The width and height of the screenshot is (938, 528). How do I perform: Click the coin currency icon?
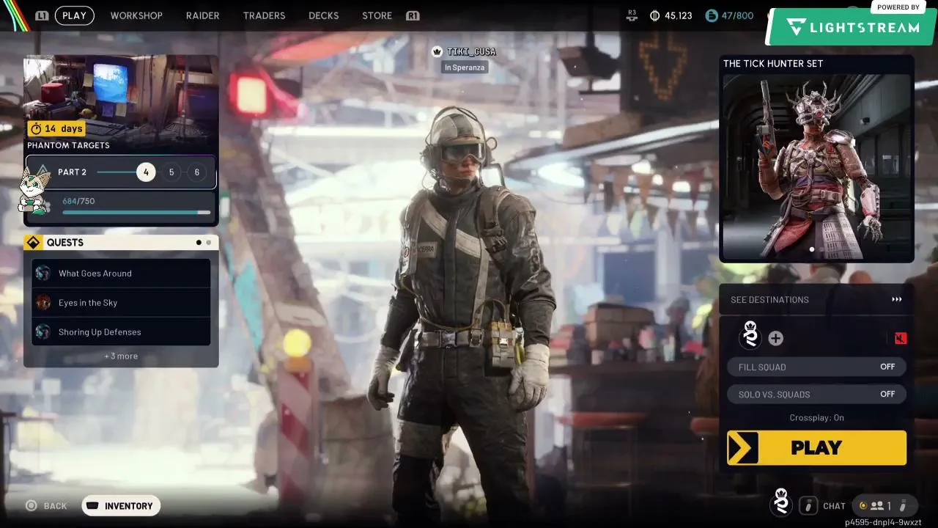point(654,15)
